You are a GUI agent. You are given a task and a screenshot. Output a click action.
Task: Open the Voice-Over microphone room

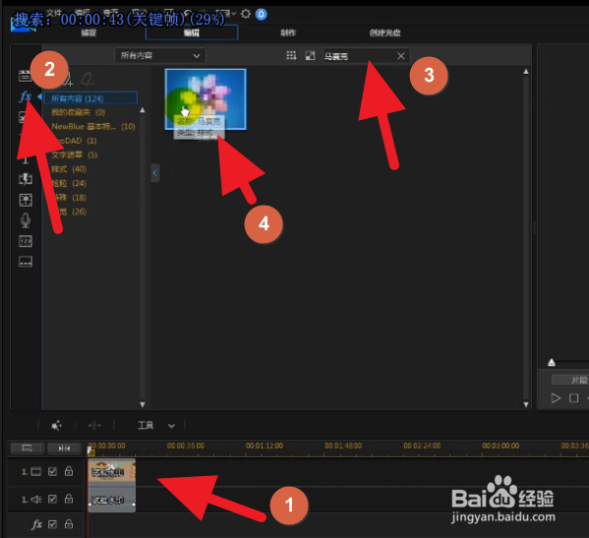click(x=26, y=220)
